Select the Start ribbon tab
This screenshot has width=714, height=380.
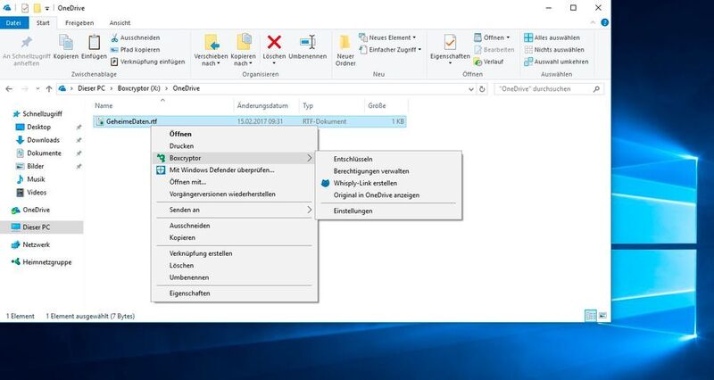pyautogui.click(x=43, y=23)
